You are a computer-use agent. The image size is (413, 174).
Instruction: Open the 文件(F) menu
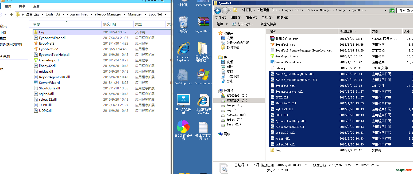pos(221,18)
